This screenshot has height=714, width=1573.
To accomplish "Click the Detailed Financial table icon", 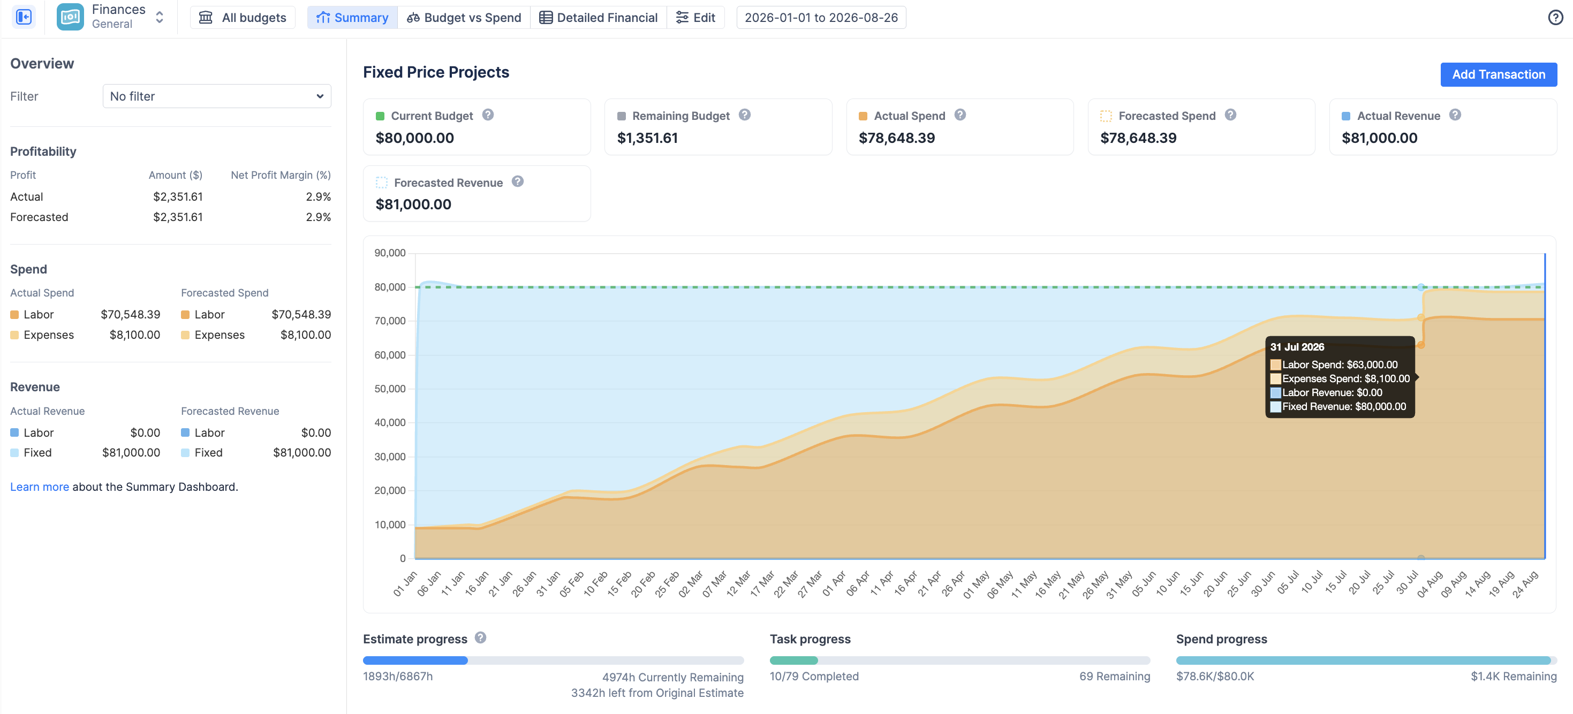I will click(546, 18).
